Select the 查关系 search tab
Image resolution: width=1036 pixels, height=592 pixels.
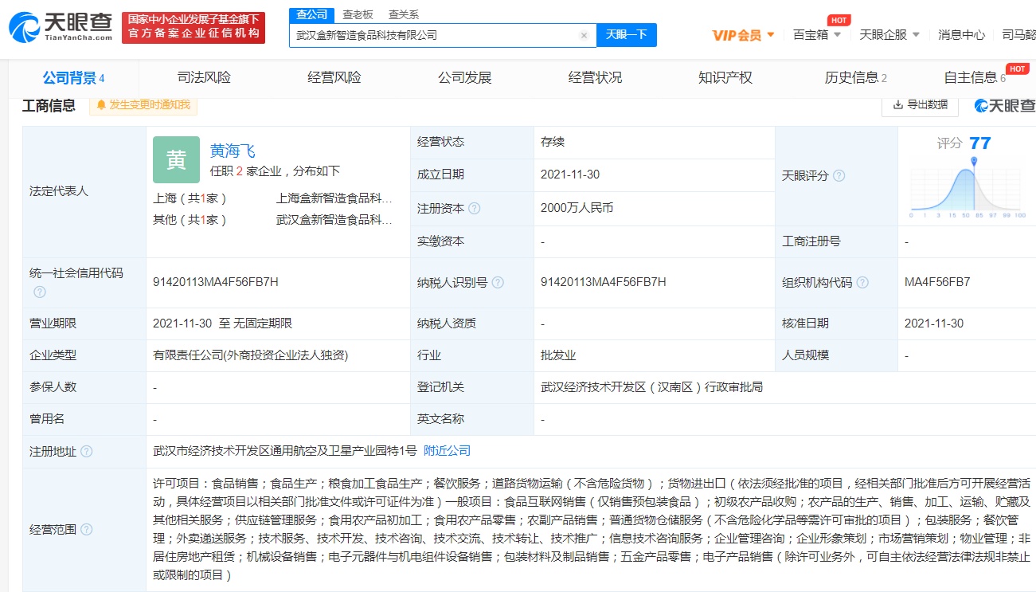click(403, 14)
